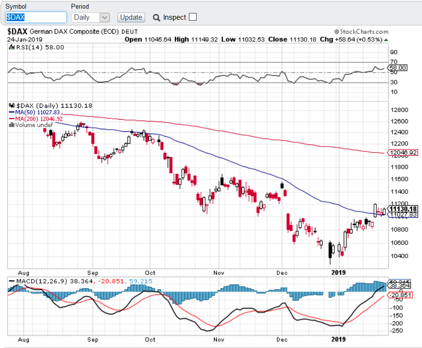Click the blue MA(50) legend line swatch

(x=12, y=112)
